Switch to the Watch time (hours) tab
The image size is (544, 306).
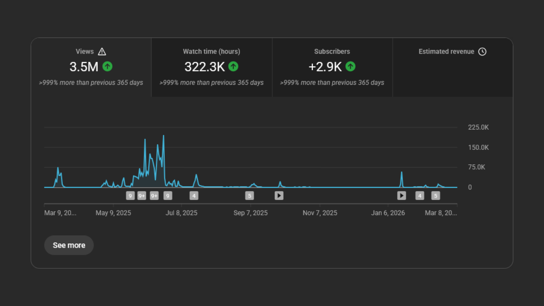[x=211, y=67]
